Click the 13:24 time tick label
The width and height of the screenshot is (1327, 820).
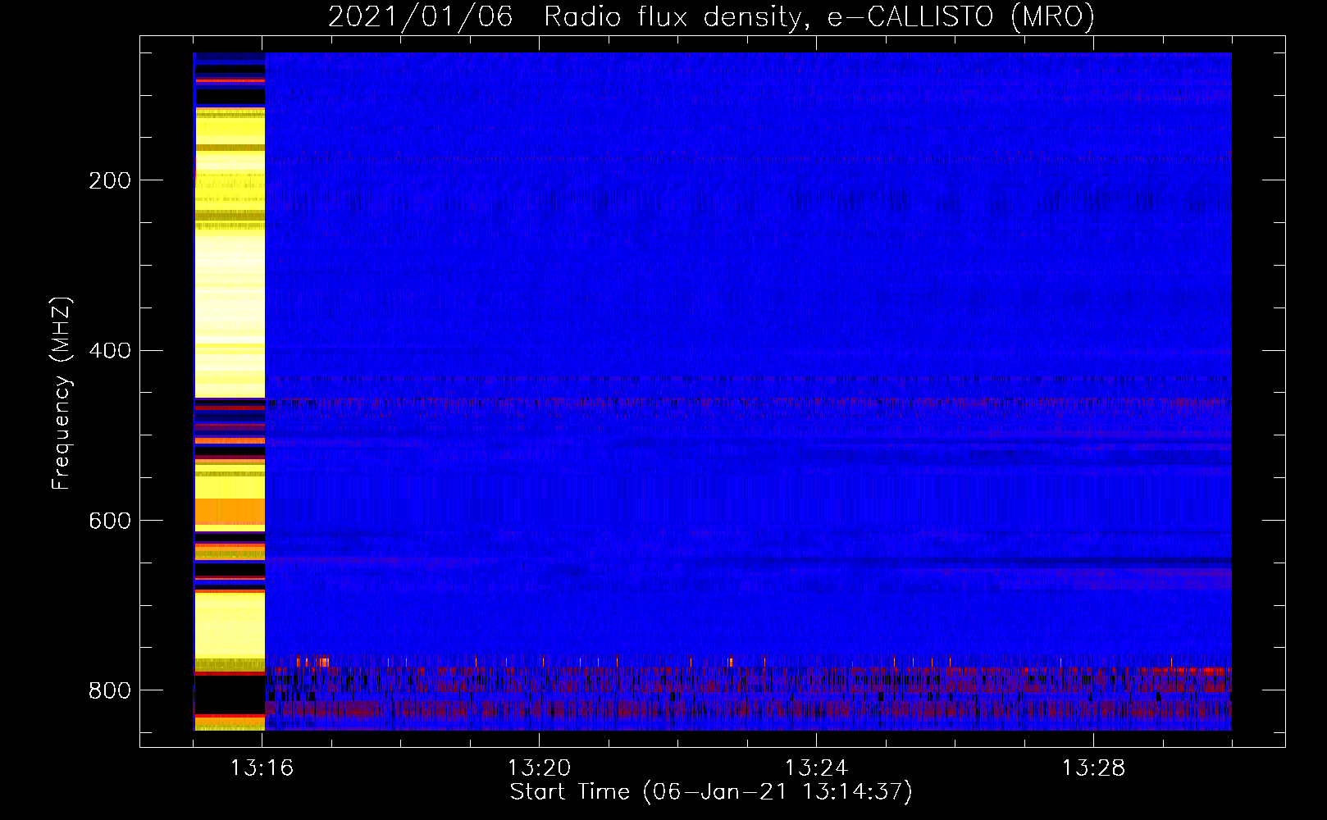[x=816, y=768]
